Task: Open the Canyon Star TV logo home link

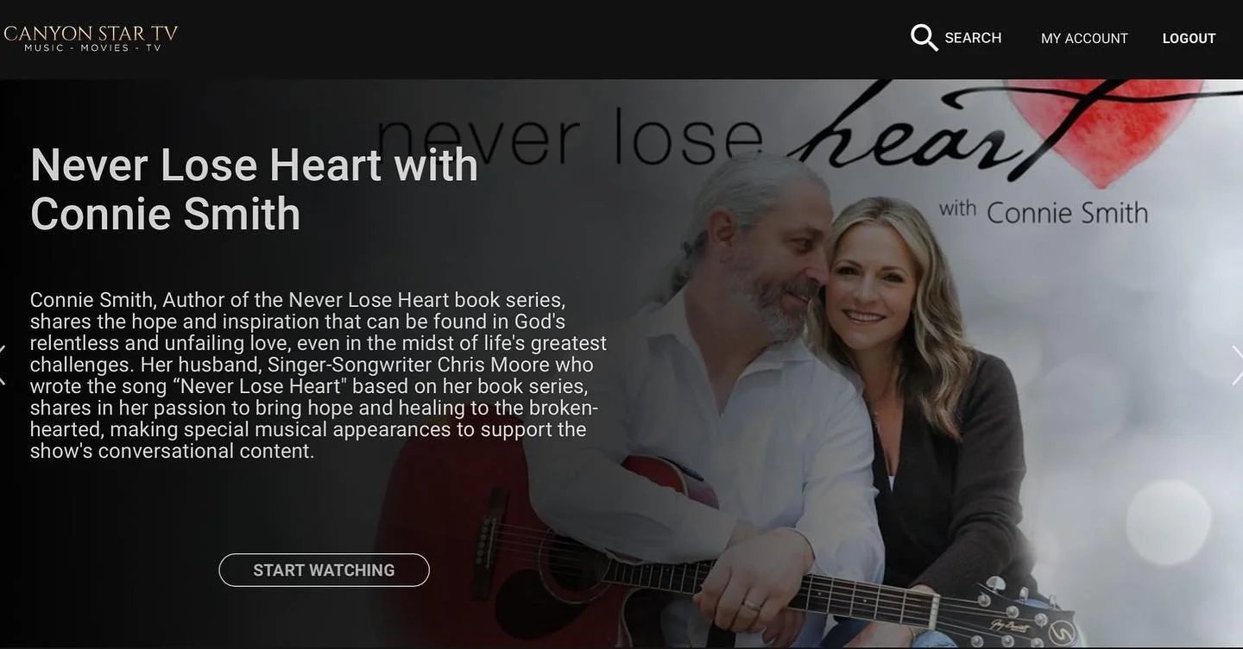Action: (x=91, y=38)
